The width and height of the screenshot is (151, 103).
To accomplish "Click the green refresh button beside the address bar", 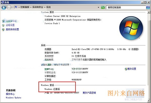I will coord(103,8).
